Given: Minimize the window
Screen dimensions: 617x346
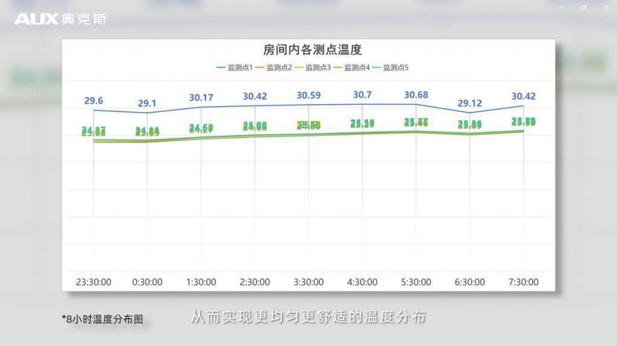Looking at the screenshot, I should [562, 7].
